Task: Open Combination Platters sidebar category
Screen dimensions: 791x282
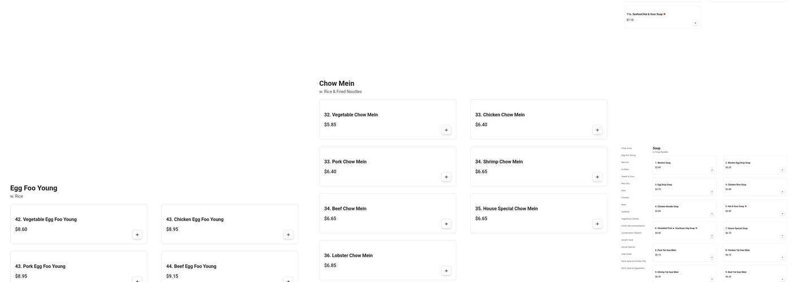Action: coord(631,233)
